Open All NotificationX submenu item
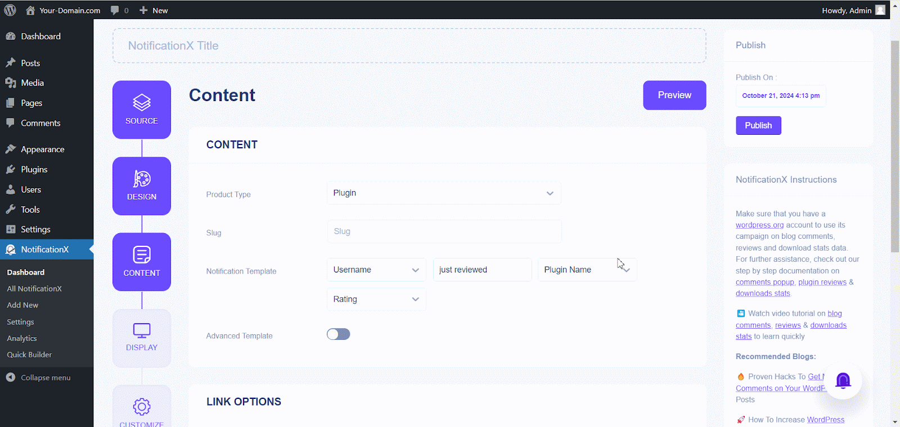Screen dimensions: 900x427 (x=34, y=289)
